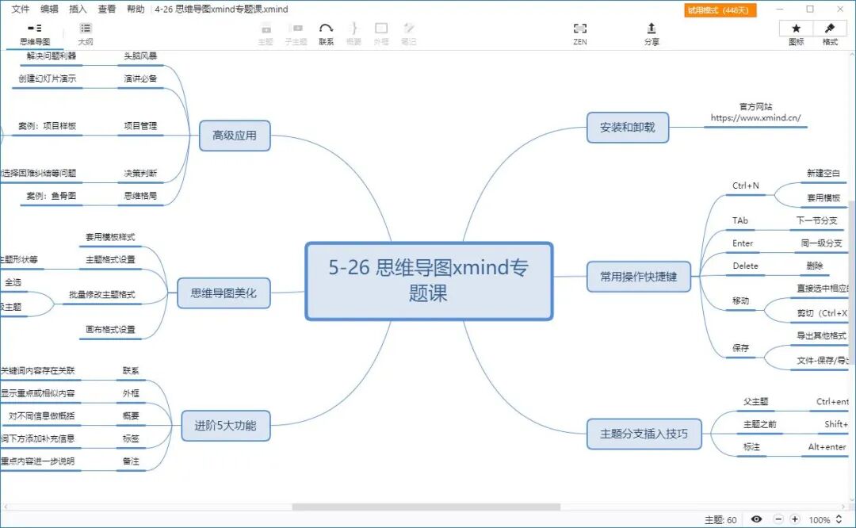The height and width of the screenshot is (528, 856).
Task: Toggle the eye visibility icon in status bar
Action: pos(756,519)
